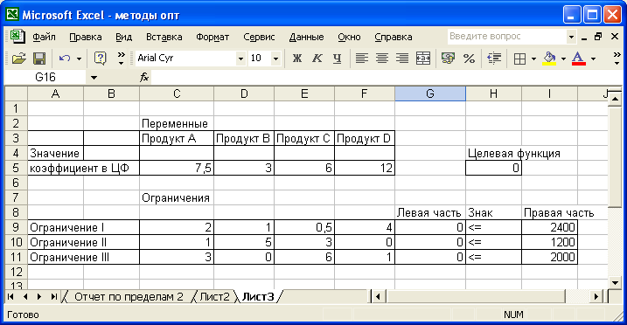Open the Name Box dropdown

pos(94,78)
